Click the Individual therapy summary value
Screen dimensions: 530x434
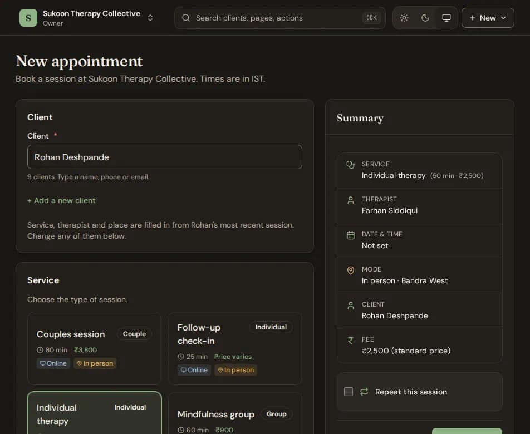[x=394, y=176]
